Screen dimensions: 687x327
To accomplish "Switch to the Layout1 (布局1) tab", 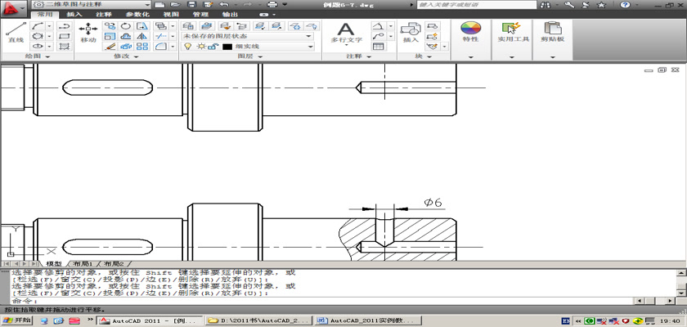I will (x=83, y=265).
